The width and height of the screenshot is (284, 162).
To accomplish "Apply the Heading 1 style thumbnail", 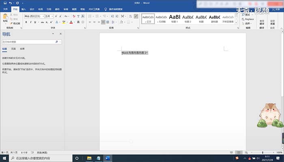I will 174,19.
